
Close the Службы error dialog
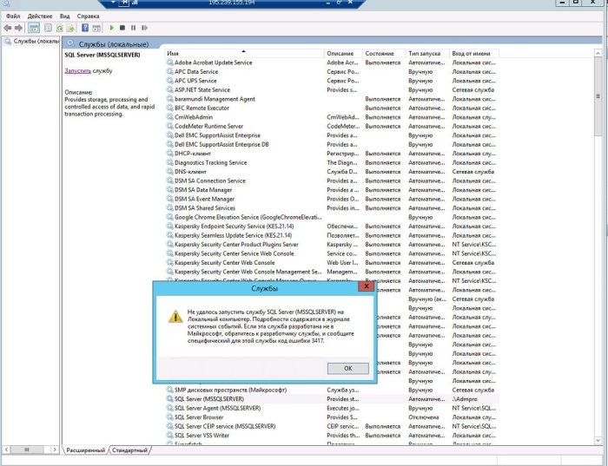[x=366, y=286]
